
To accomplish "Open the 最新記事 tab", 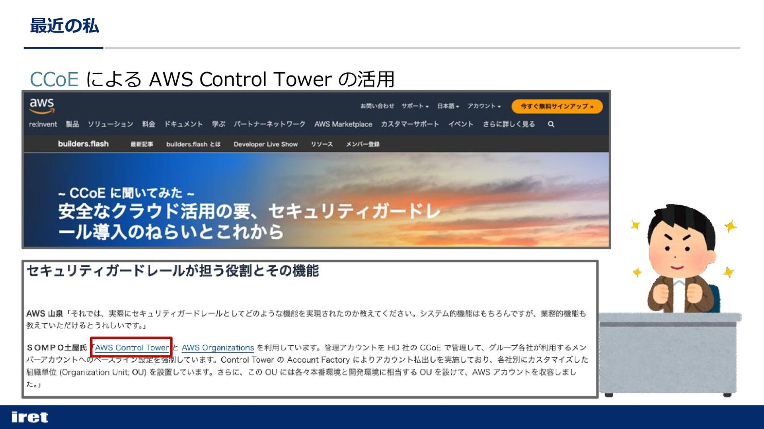I will click(x=142, y=144).
